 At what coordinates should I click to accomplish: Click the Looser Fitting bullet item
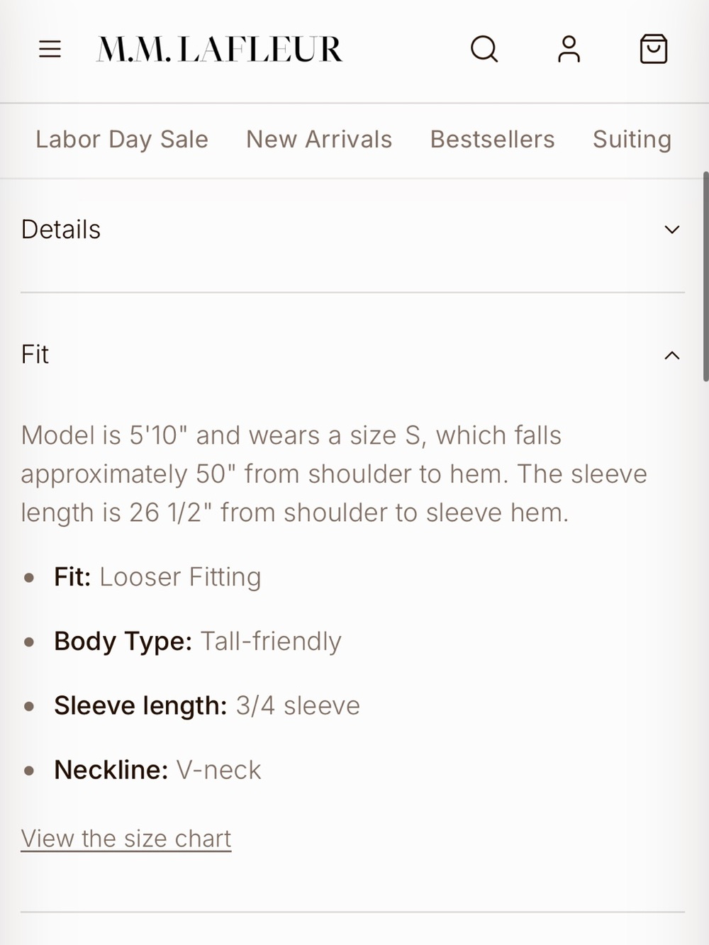157,577
